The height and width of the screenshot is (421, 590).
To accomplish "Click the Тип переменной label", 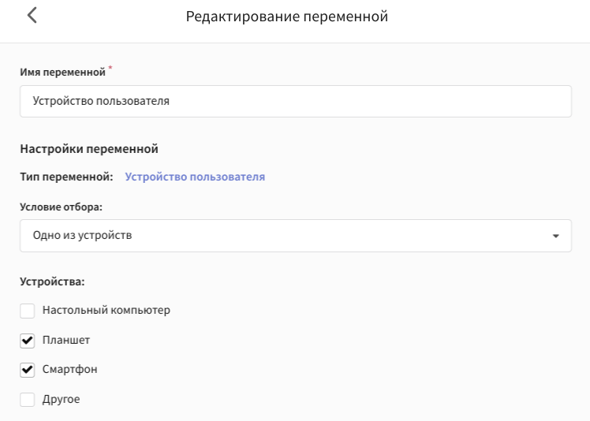I will tap(66, 177).
